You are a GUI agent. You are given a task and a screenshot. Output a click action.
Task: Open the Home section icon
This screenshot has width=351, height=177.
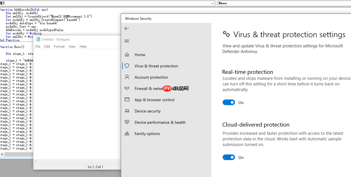[127, 55]
